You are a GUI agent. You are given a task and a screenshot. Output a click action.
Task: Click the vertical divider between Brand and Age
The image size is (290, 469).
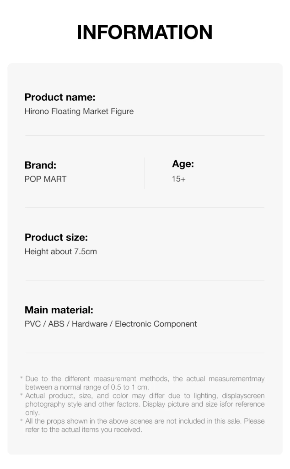pos(145,173)
